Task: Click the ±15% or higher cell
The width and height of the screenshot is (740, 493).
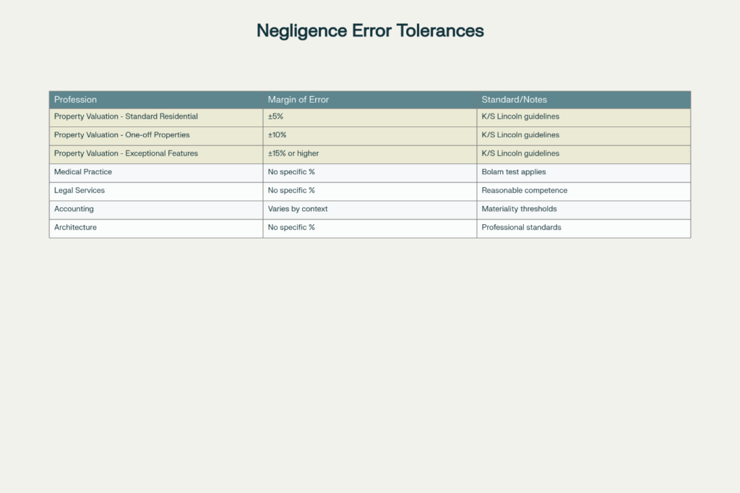Action: 293,153
